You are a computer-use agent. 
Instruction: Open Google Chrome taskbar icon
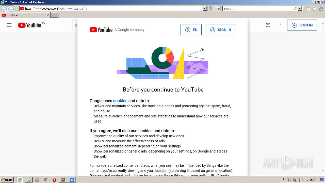46,180
